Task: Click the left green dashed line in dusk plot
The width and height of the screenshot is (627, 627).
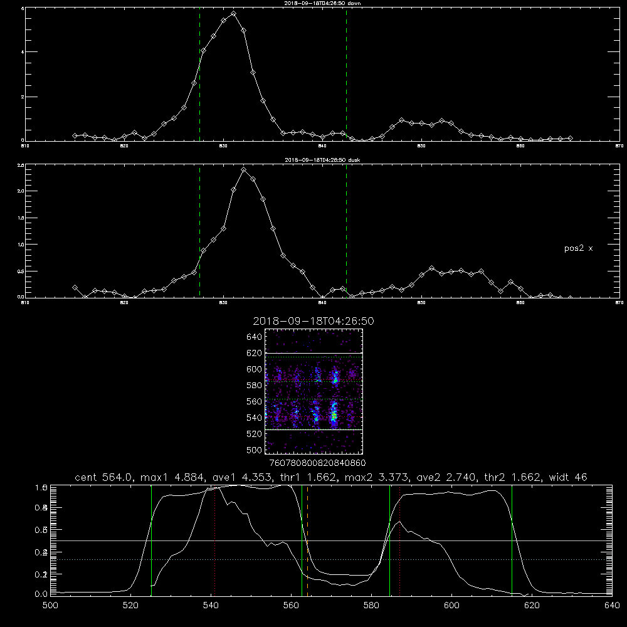Action: pyautogui.click(x=199, y=232)
